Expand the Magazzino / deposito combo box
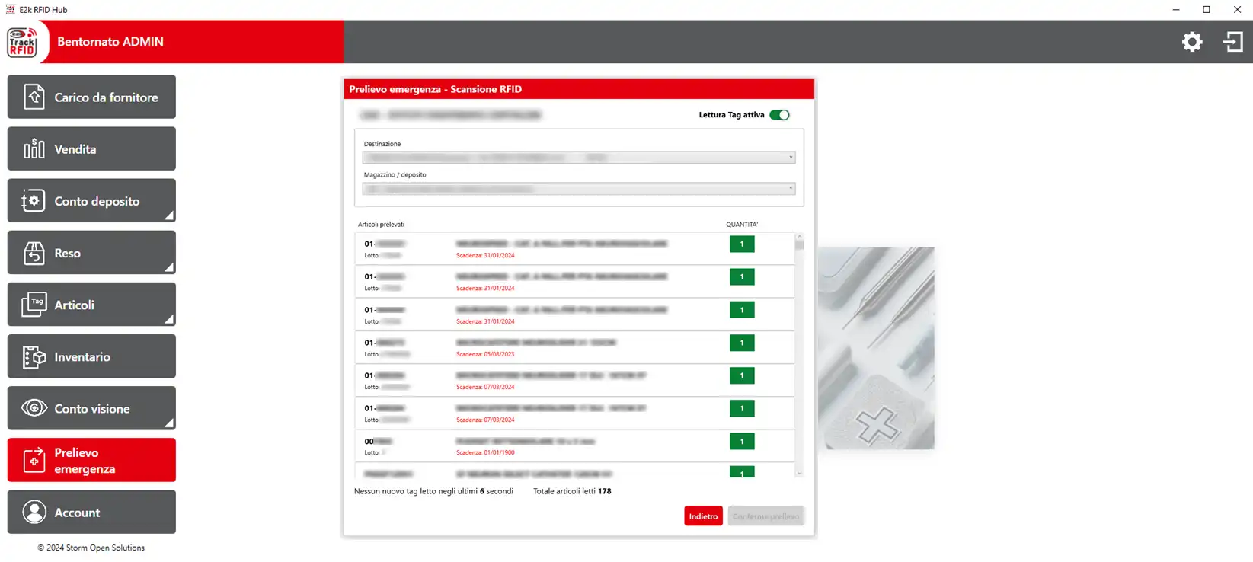The image size is (1253, 562). point(579,189)
